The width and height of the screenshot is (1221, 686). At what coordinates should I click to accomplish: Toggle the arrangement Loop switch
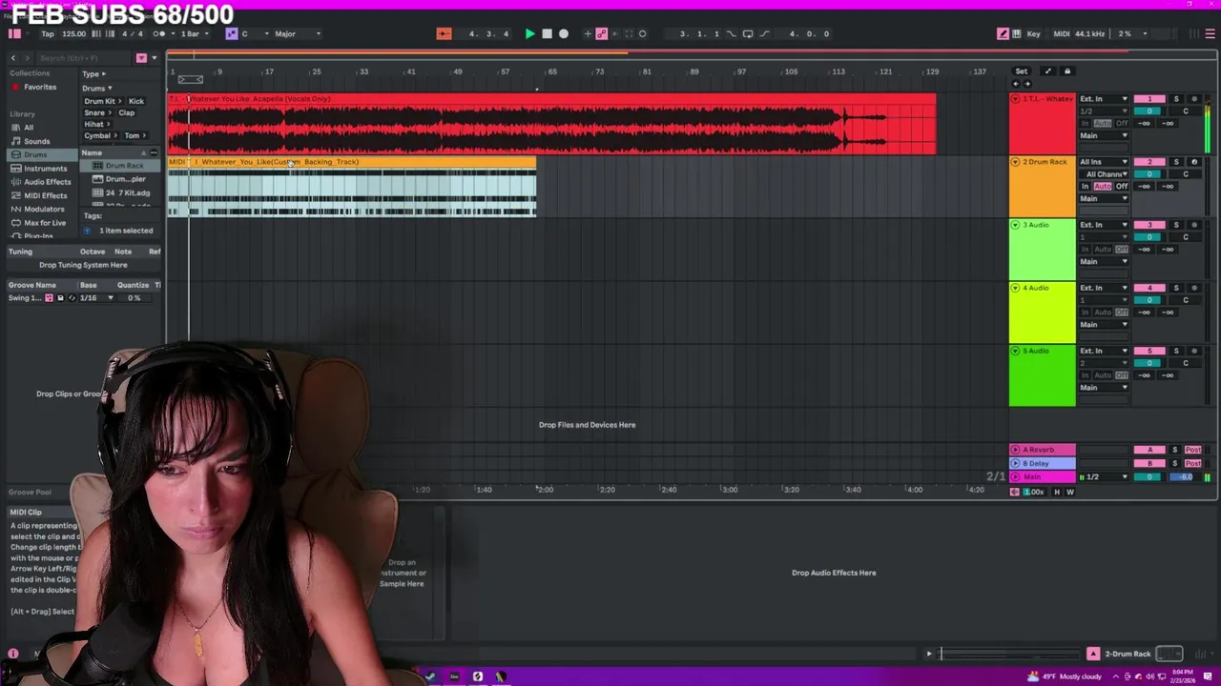coord(747,34)
